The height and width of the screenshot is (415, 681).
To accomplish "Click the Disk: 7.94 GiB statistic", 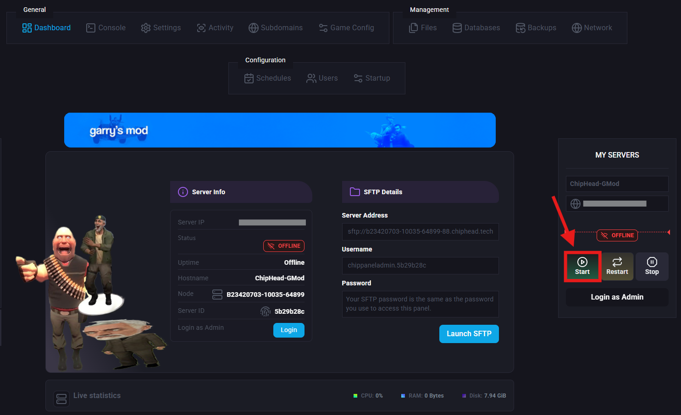I will (484, 396).
